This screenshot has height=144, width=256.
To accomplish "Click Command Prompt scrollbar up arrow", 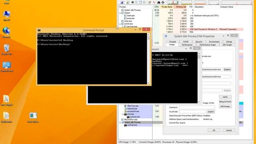I will [148, 34].
